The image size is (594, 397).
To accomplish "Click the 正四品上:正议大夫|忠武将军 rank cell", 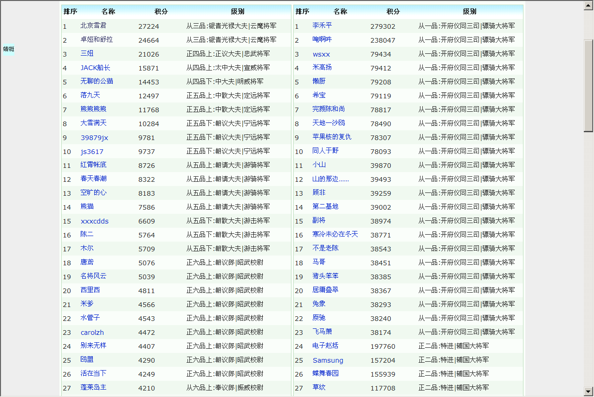I will (228, 54).
